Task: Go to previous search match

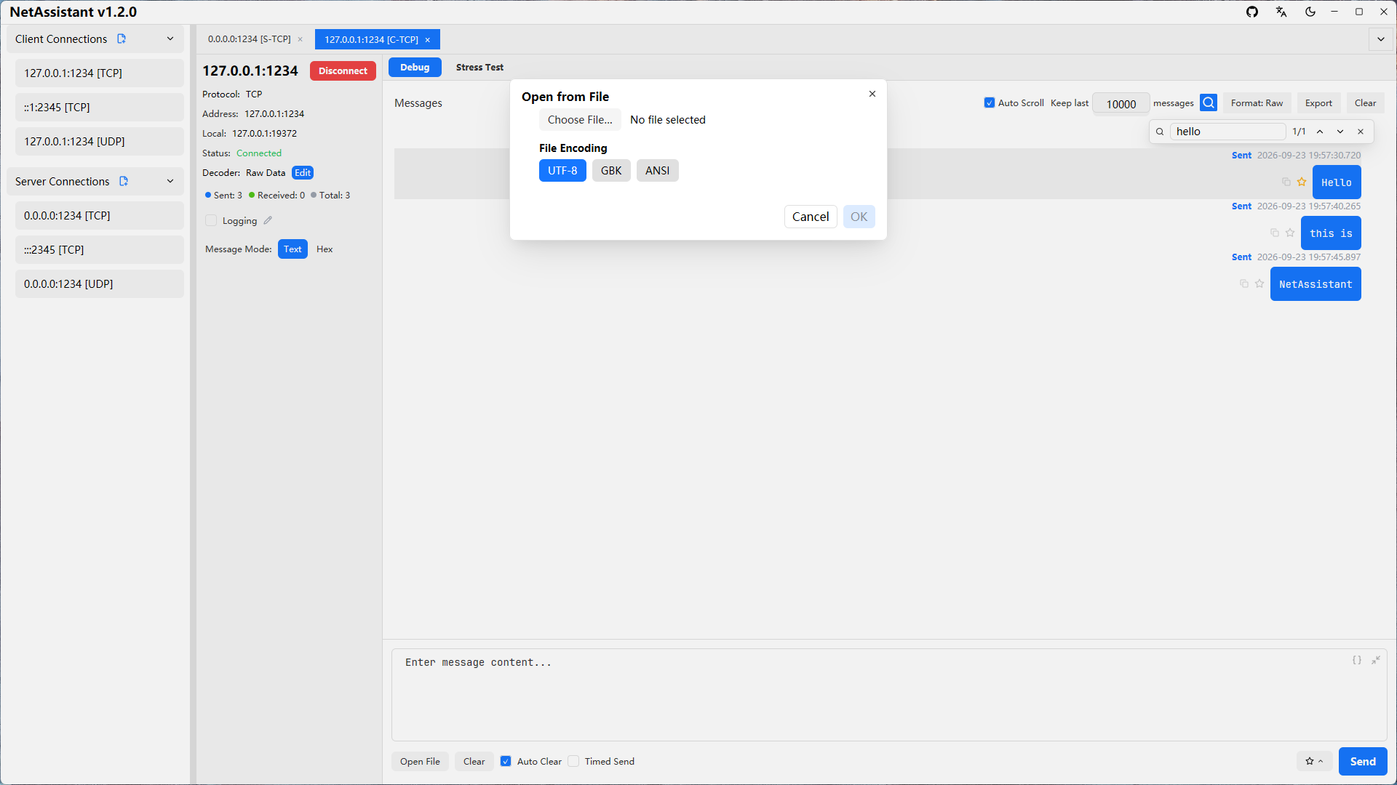Action: click(x=1320, y=132)
